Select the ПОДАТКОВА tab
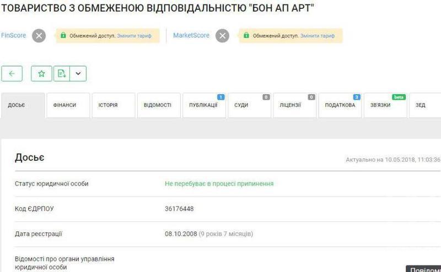The width and height of the screenshot is (441, 272). point(340,105)
